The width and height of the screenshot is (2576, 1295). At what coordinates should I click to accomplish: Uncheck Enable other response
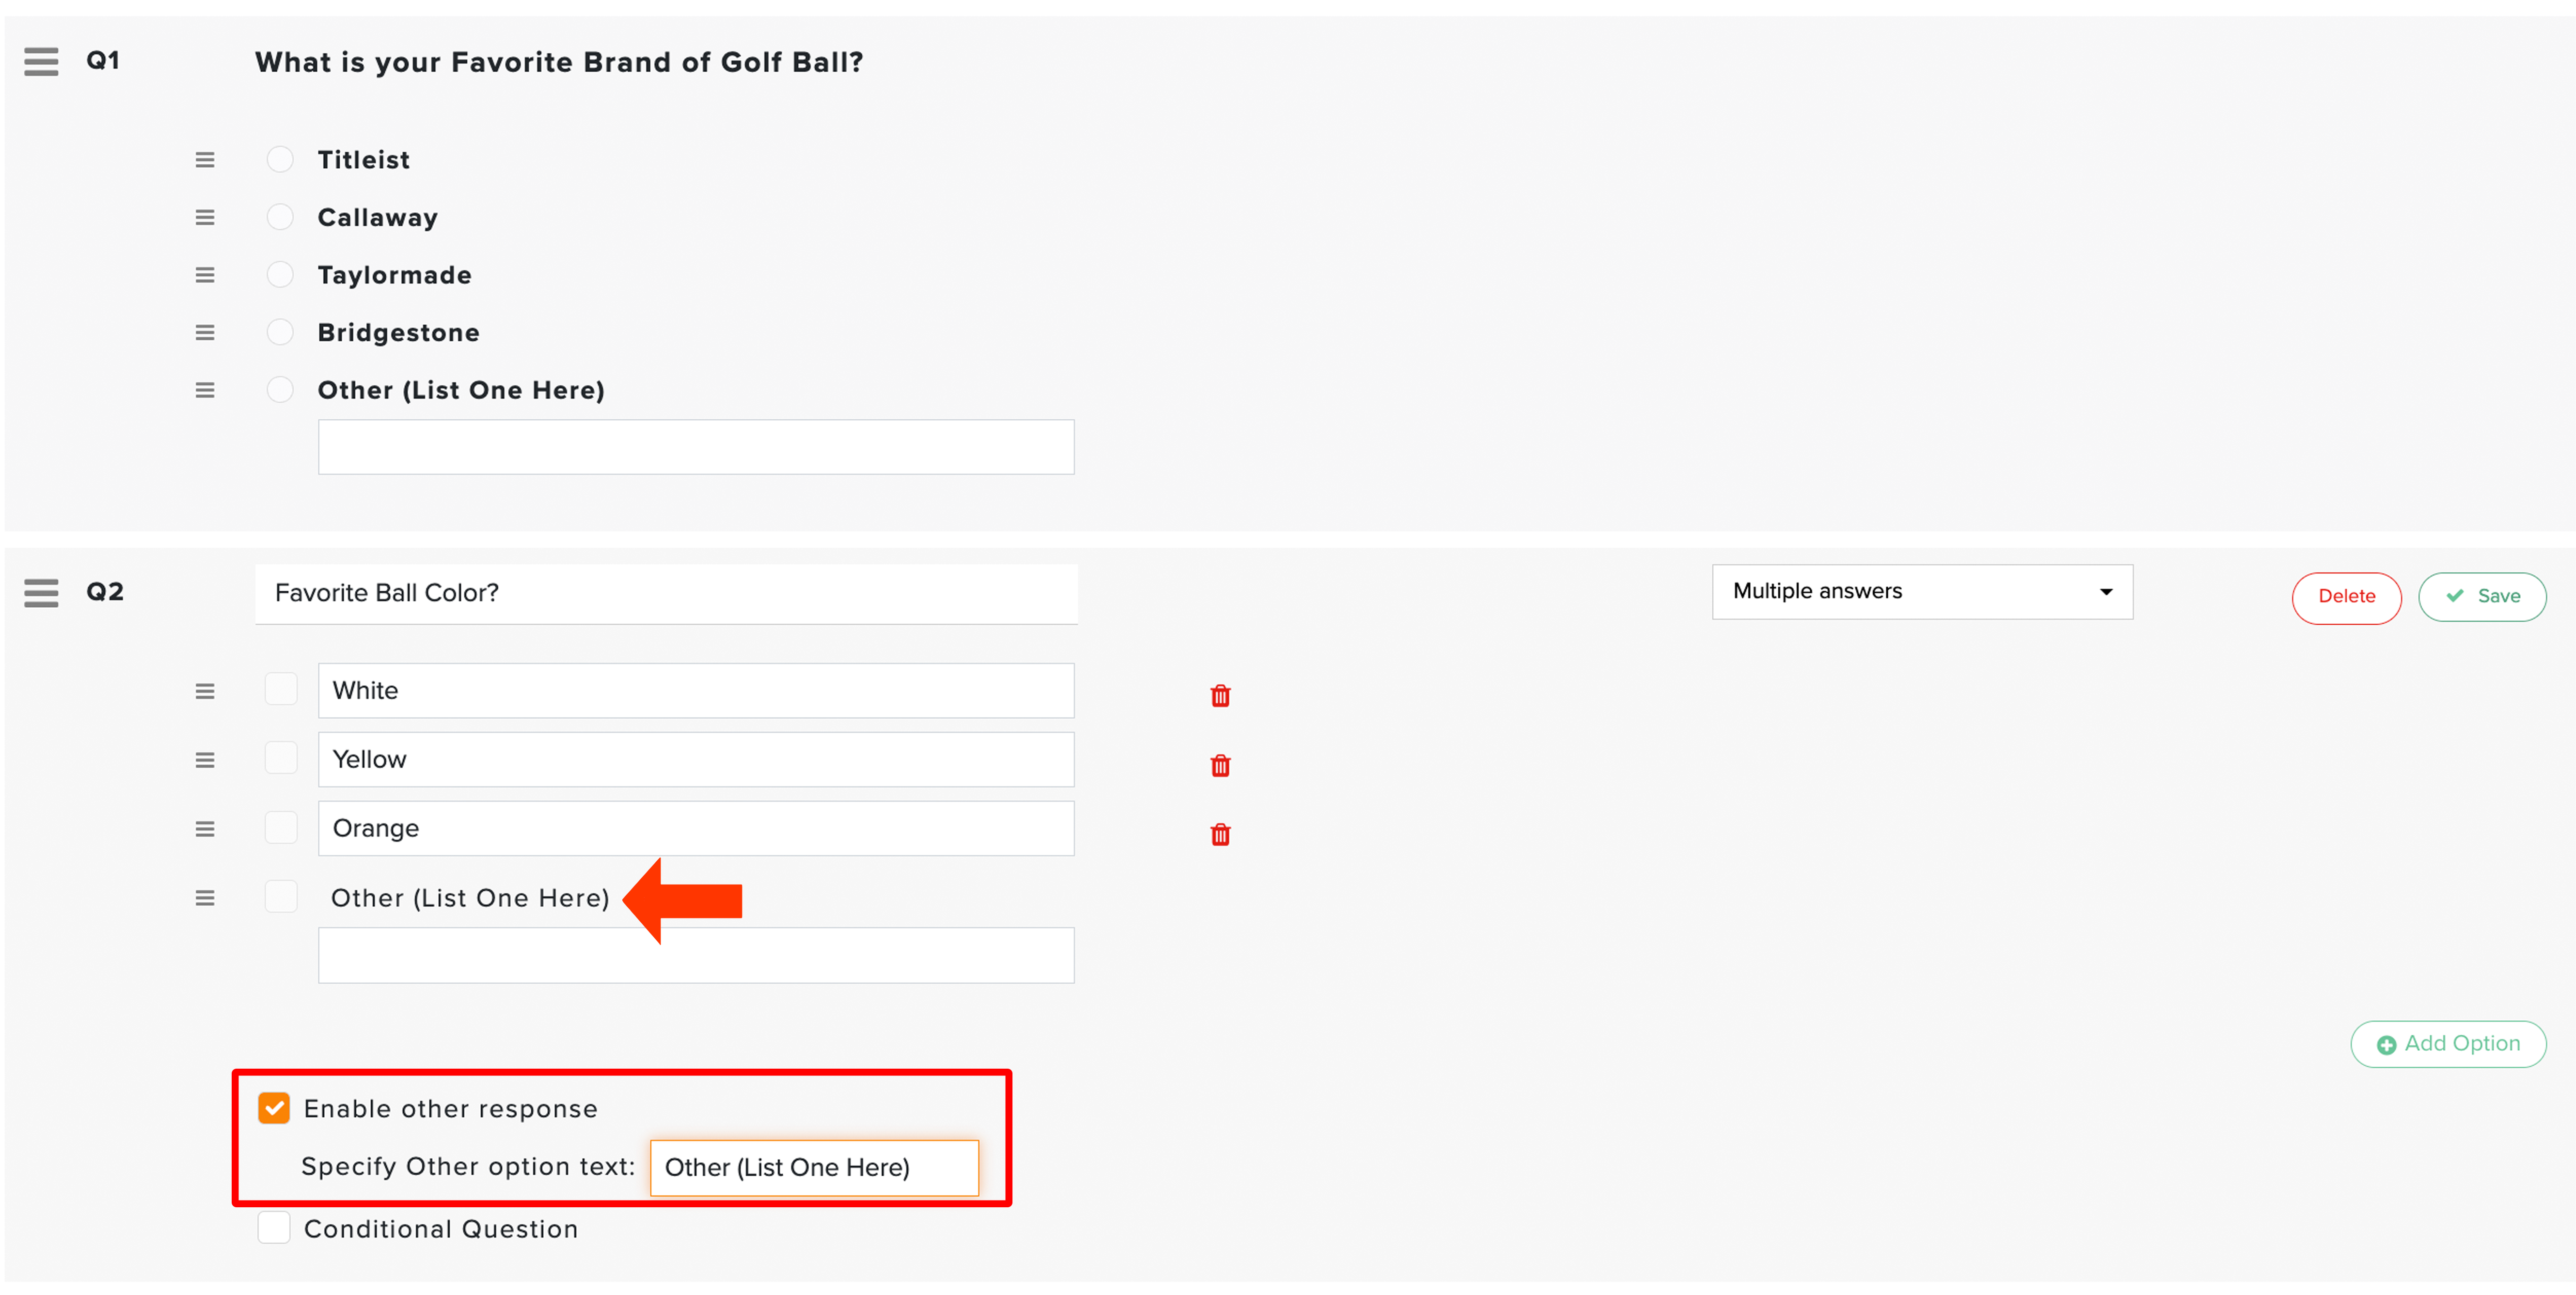click(x=274, y=1108)
